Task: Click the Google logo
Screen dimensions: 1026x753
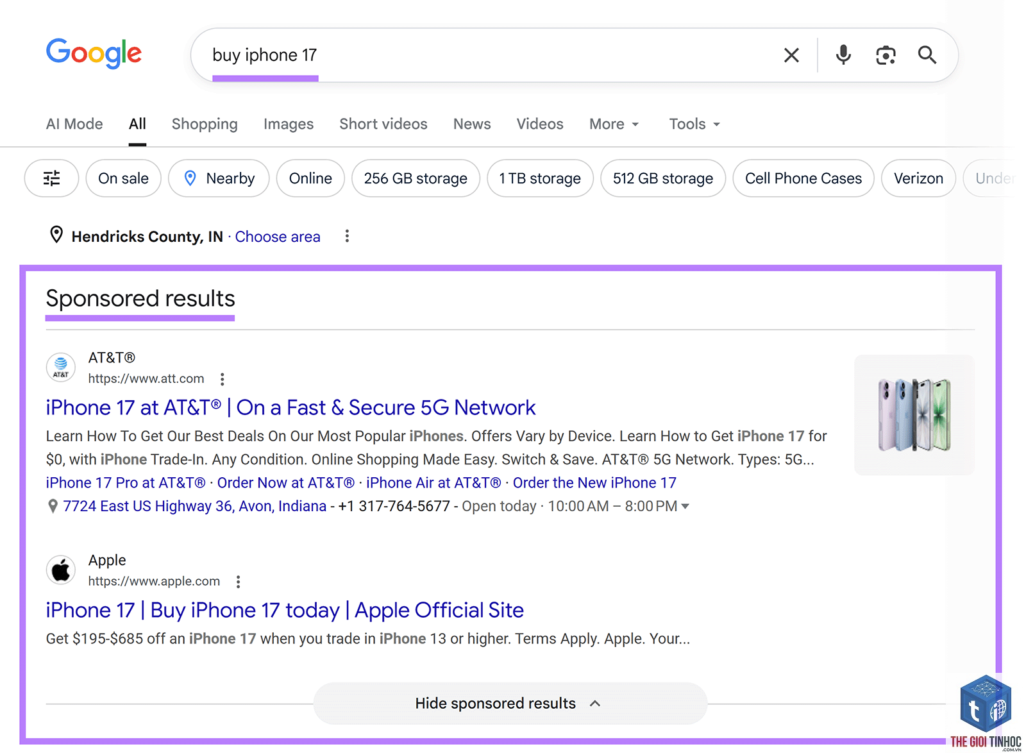Action: click(x=94, y=53)
